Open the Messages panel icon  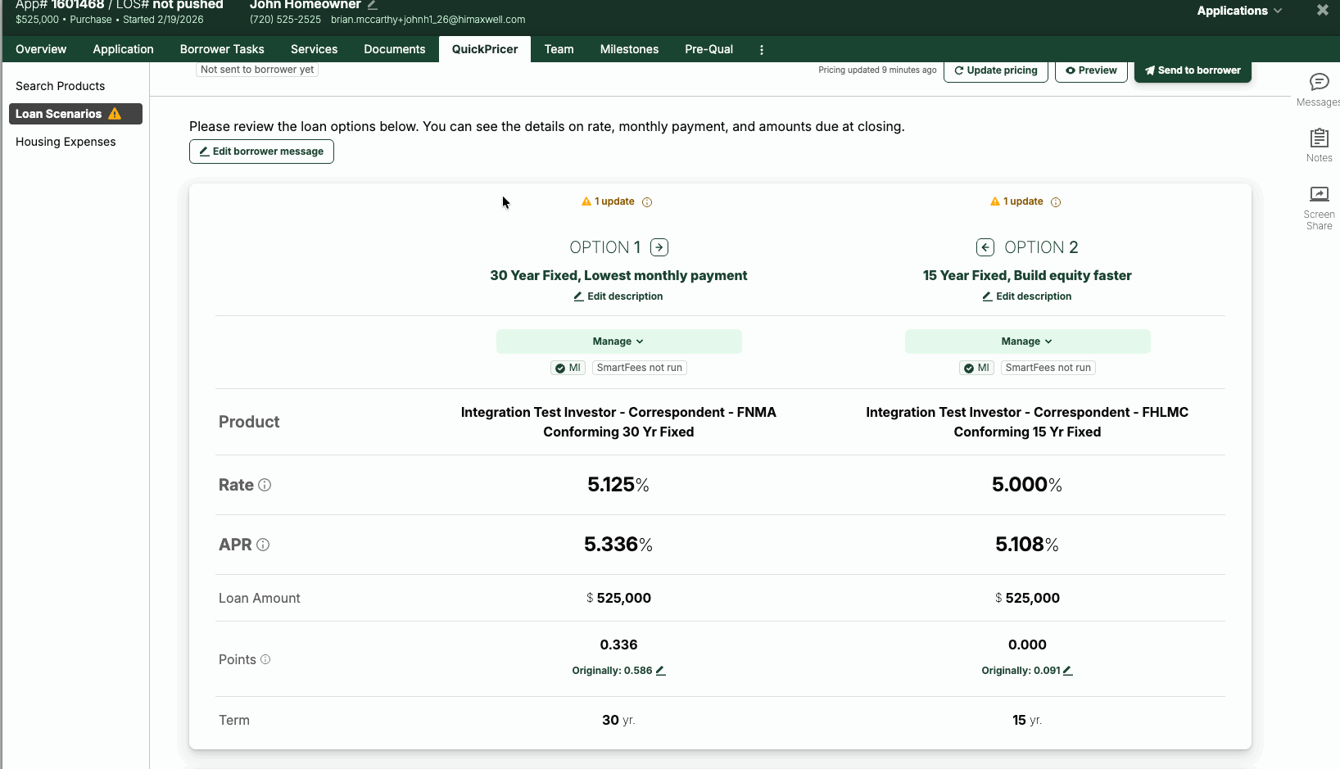pyautogui.click(x=1319, y=82)
